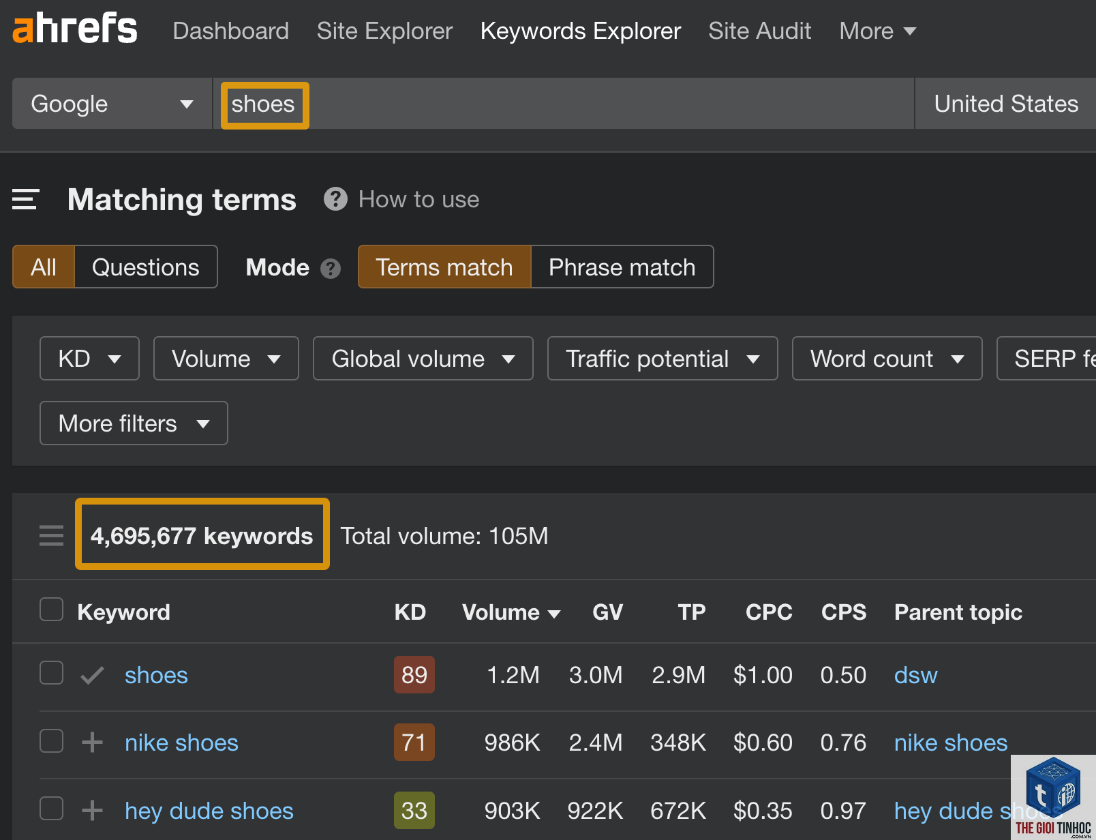
Task: Check the nike shoes row
Action: pos(51,740)
